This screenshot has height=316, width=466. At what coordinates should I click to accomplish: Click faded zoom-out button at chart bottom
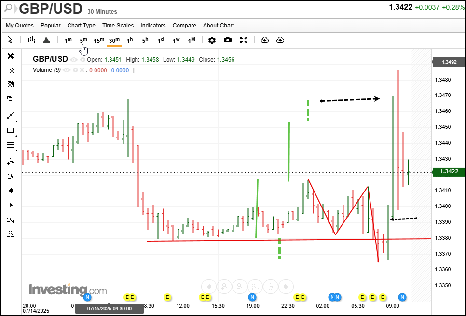point(240,287)
